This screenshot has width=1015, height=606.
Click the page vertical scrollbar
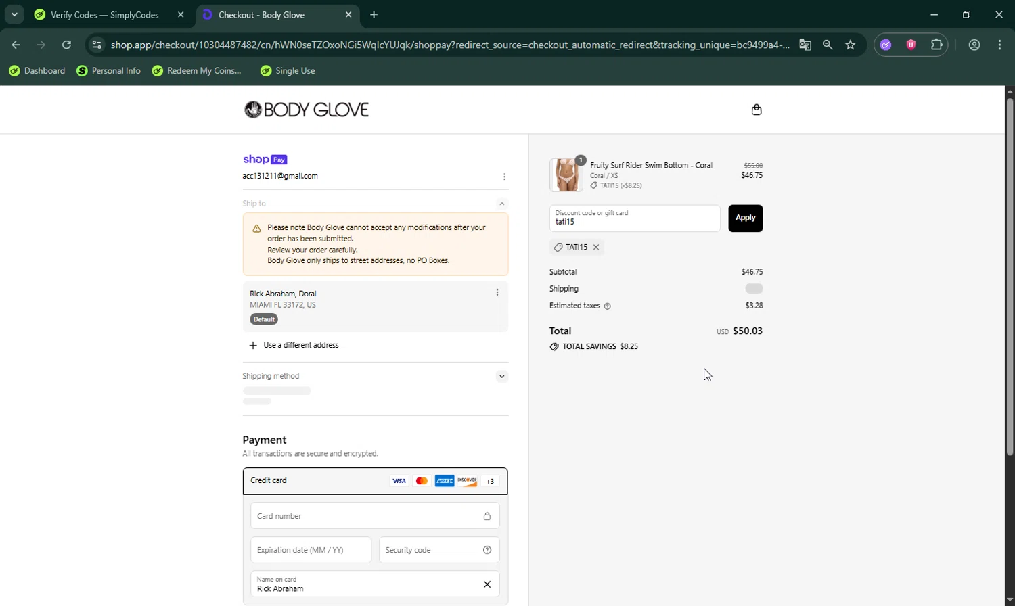(1010, 277)
